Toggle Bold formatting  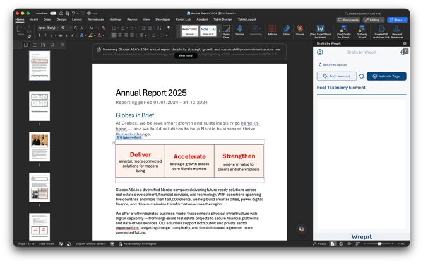pyautogui.click(x=39, y=35)
